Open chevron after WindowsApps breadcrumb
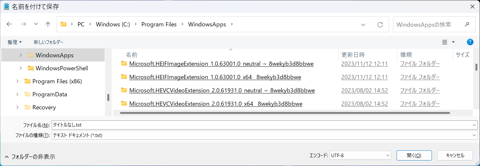This screenshot has width=480, height=166. pos(232,24)
